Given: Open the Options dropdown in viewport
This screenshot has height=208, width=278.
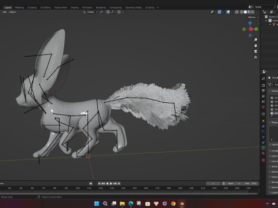Looking at the screenshot, I should (x=253, y=17).
